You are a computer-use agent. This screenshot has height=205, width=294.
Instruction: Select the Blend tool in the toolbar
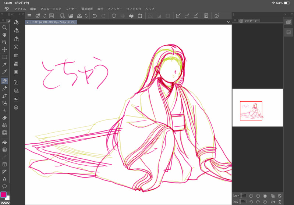[4, 125]
